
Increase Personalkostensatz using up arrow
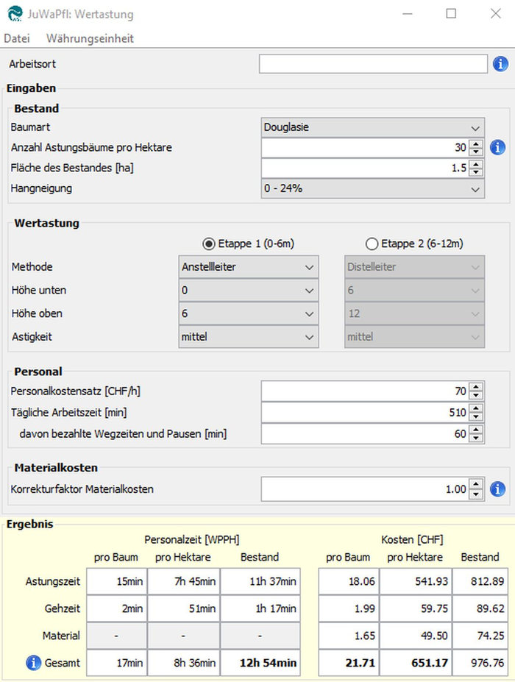coord(477,388)
